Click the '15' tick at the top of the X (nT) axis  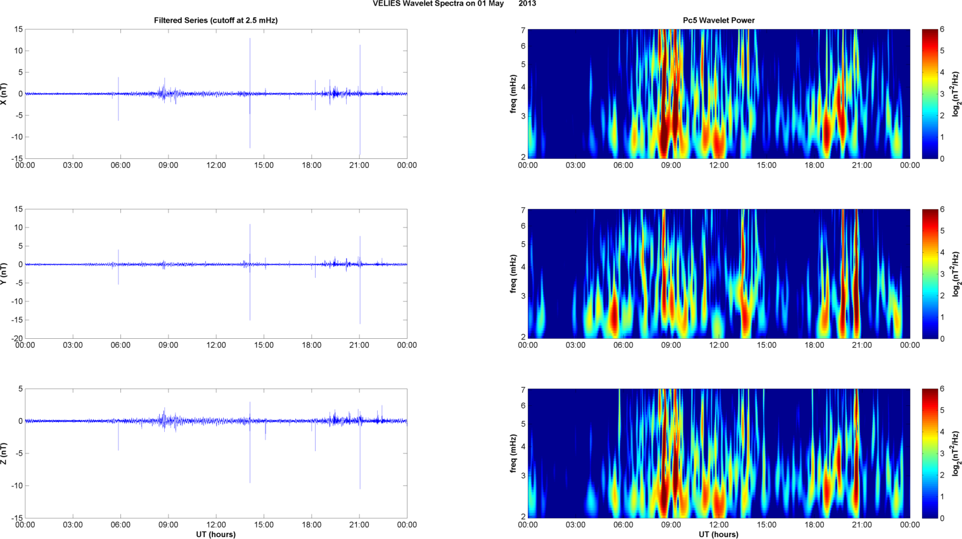18,29
